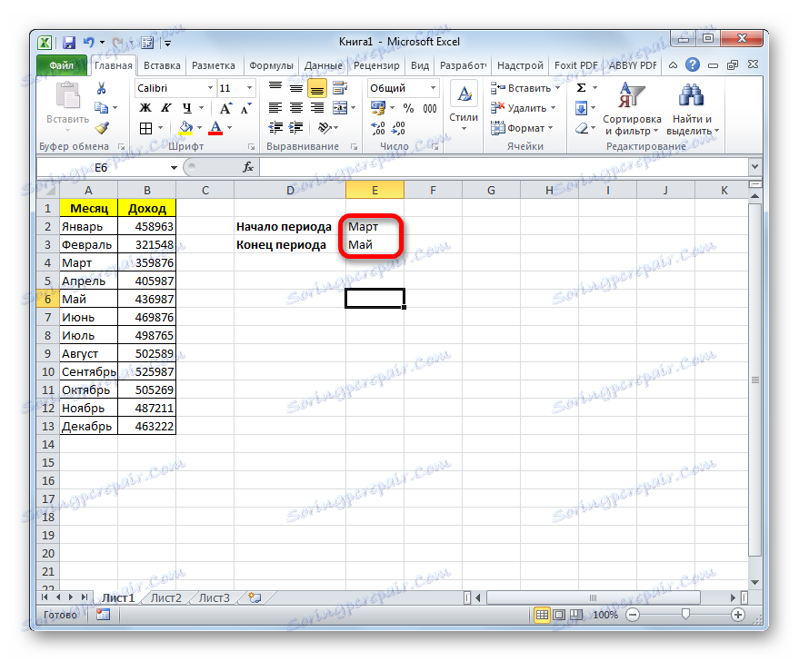
Task: Toggle Align Text Left
Action: 275,108
